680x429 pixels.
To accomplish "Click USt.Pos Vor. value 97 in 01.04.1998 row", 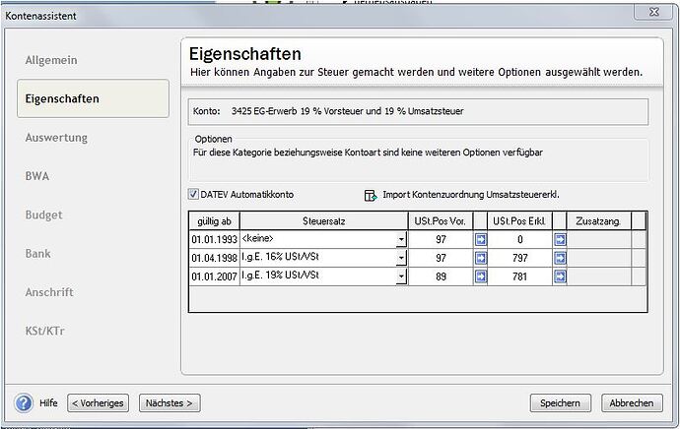I will tap(441, 258).
